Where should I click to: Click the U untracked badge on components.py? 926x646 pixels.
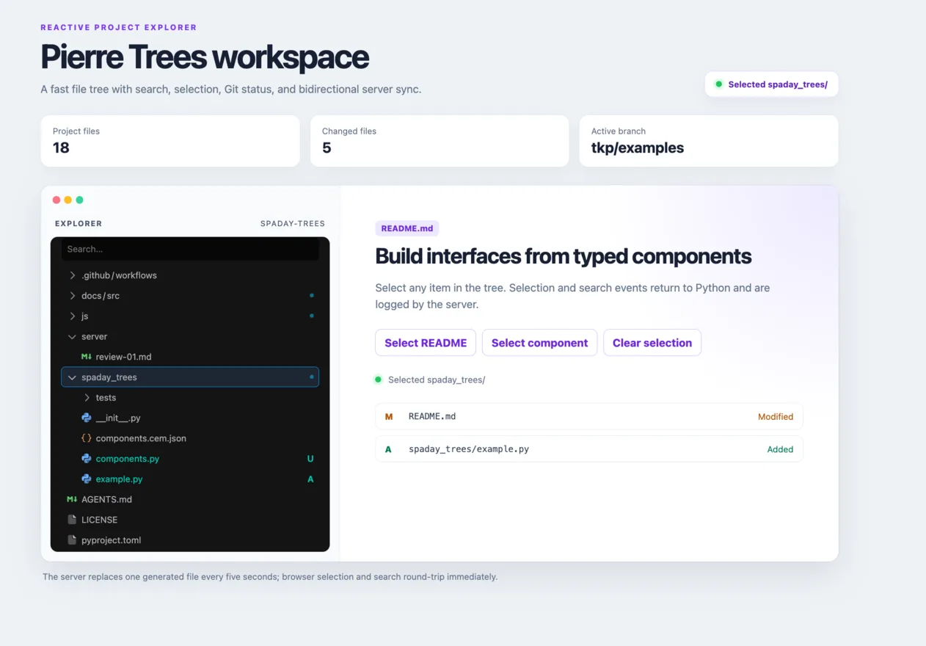click(x=310, y=459)
